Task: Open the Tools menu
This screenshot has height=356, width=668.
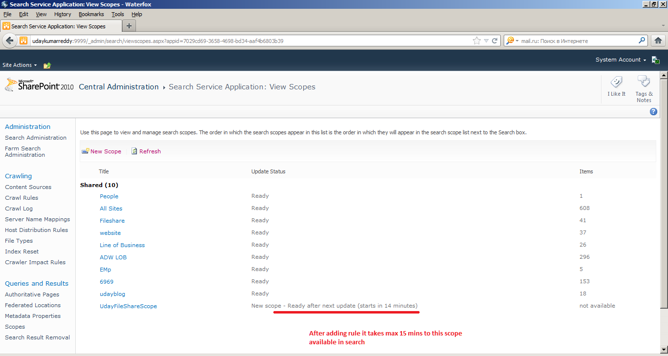Action: click(118, 14)
